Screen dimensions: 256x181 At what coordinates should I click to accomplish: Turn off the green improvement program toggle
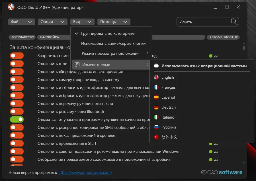[17, 119]
